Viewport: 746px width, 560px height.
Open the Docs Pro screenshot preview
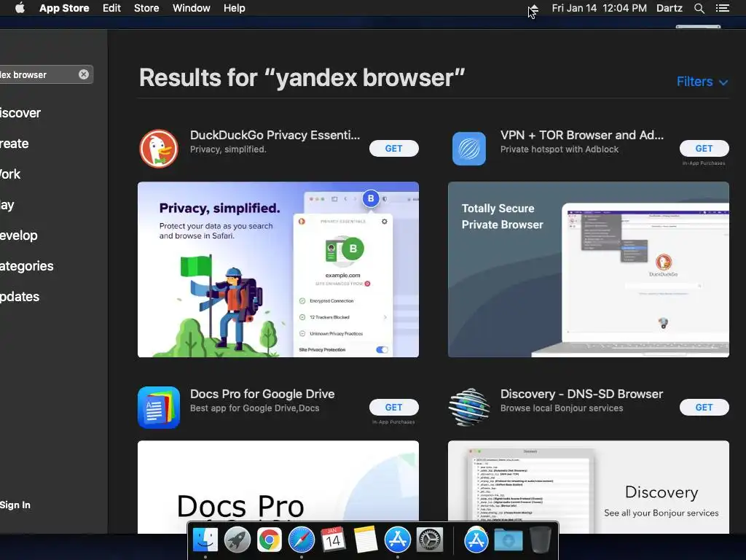278,487
